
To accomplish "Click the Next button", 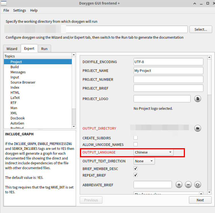I will point(200,200).
